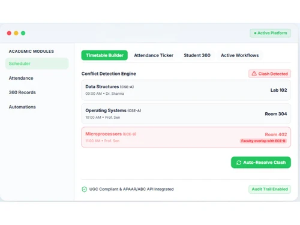Switch to the Active Workflows tab
Viewport: 300px width, 225px height.
pyautogui.click(x=239, y=55)
